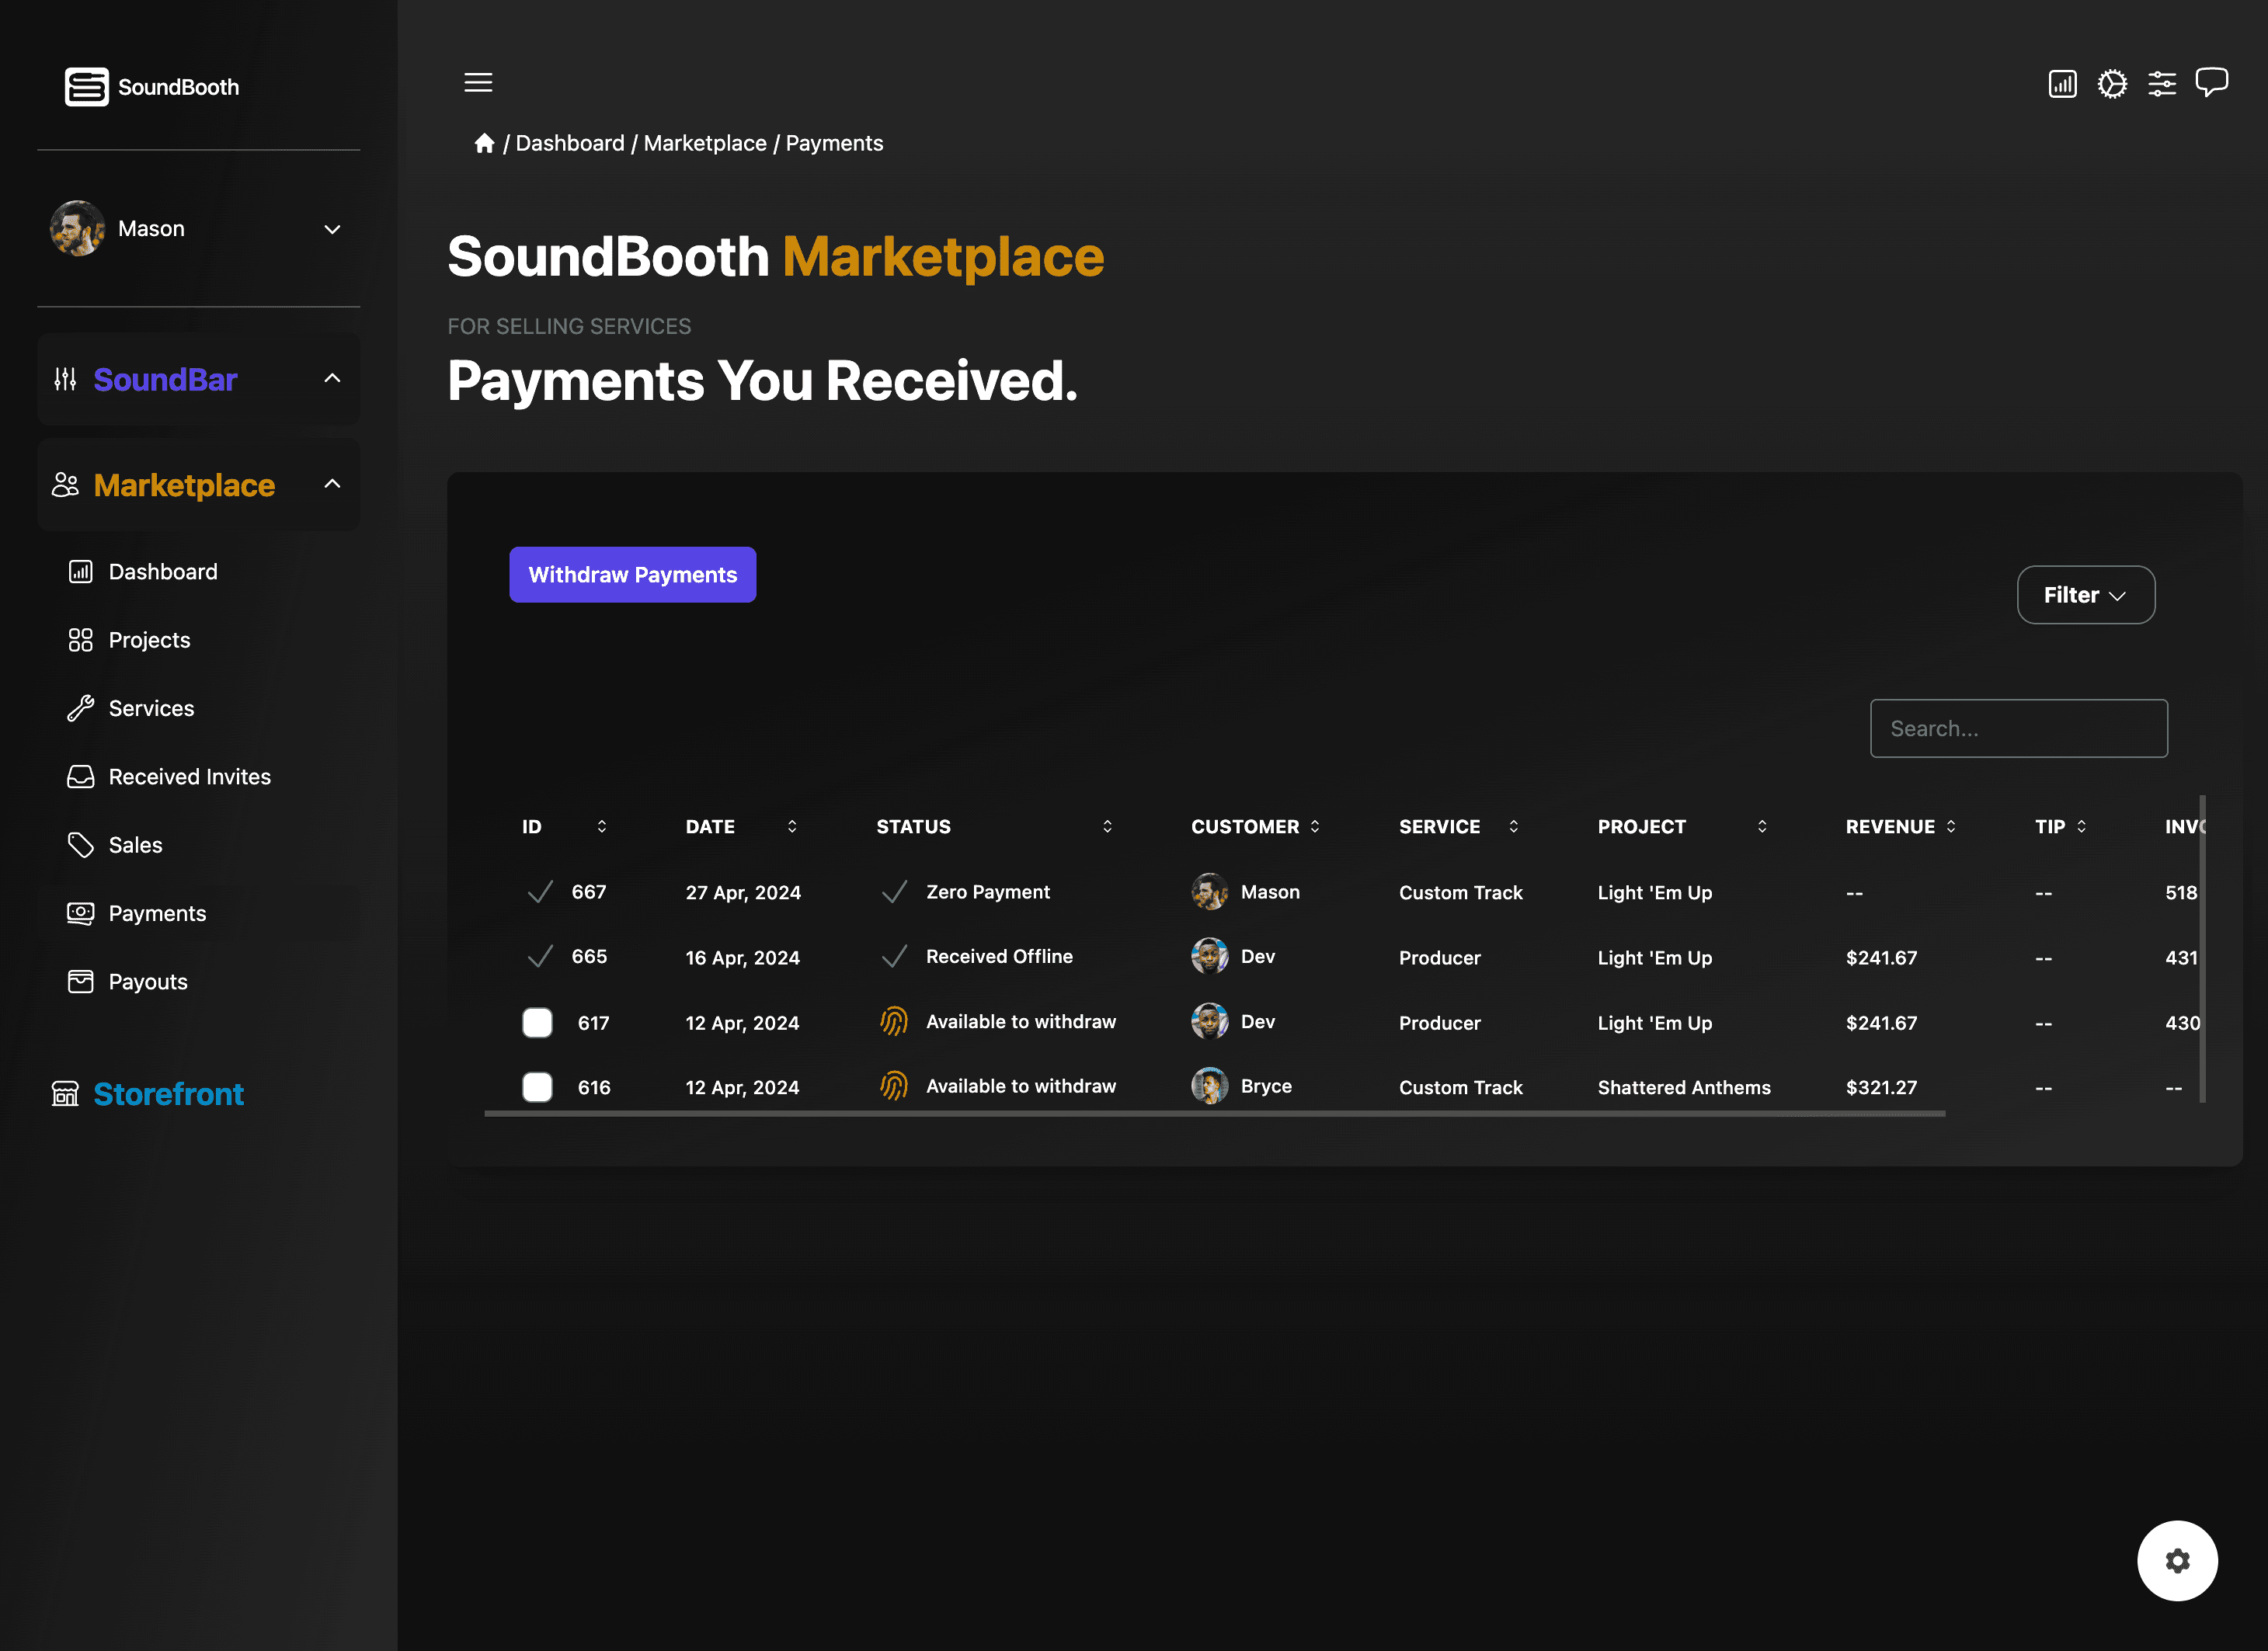Click the home icon in the breadcrumb trail
Screen dimensions: 2268x1651
tap(484, 142)
